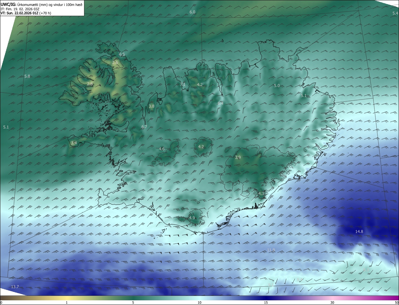
Task: Click the 2.8 value label
Action: point(90,84)
